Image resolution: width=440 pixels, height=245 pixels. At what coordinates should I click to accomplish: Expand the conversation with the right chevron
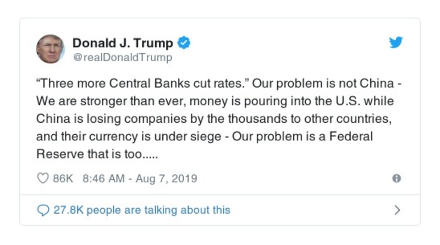[397, 210]
